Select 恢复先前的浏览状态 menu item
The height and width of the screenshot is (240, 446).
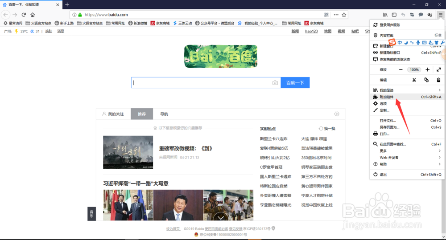[x=407, y=59]
